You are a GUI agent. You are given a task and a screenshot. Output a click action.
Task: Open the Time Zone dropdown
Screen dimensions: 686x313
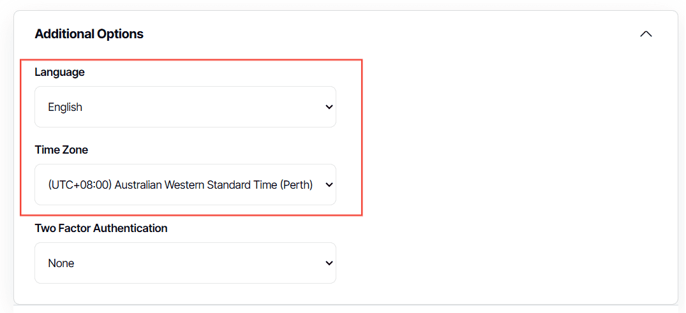pyautogui.click(x=185, y=185)
